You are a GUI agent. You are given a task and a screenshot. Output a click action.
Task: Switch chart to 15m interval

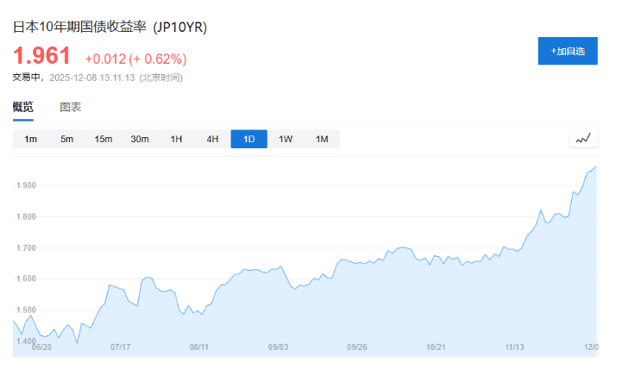click(104, 139)
